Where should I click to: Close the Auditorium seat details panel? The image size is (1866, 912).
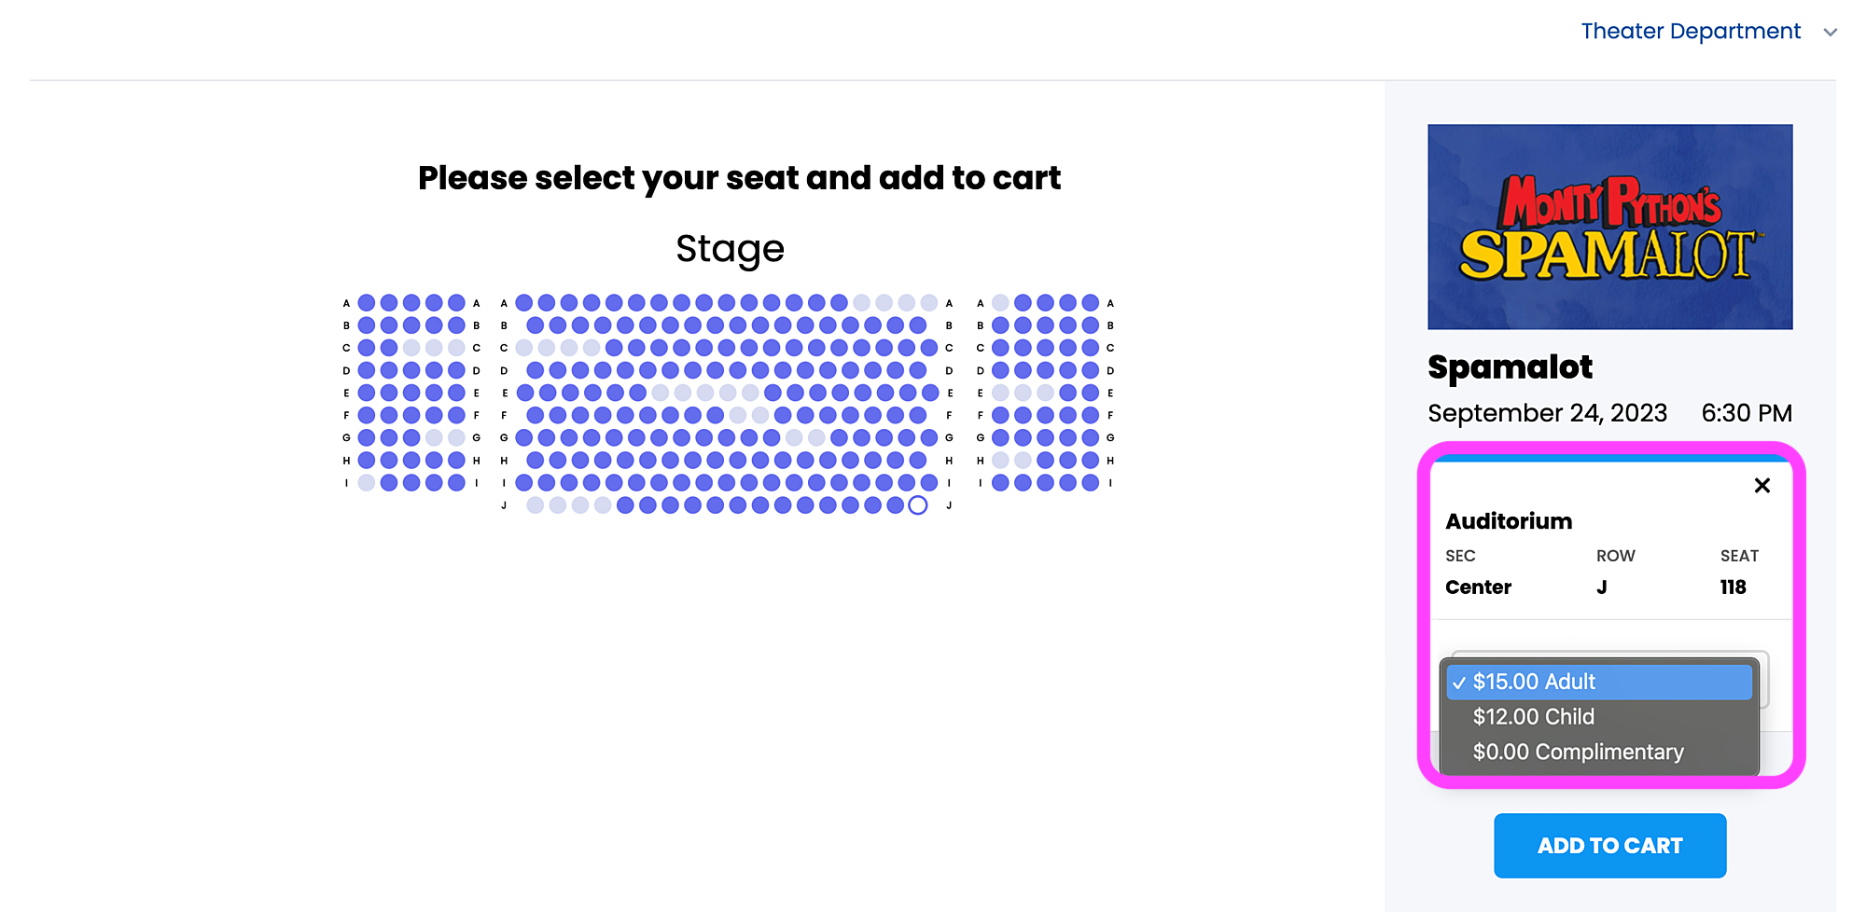pos(1762,485)
